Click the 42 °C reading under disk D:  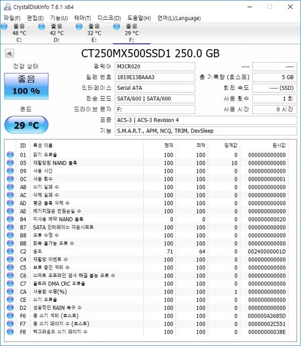point(56,33)
